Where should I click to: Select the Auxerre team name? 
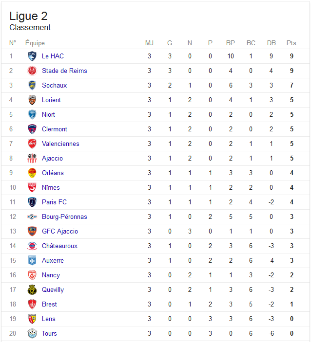click(x=53, y=260)
